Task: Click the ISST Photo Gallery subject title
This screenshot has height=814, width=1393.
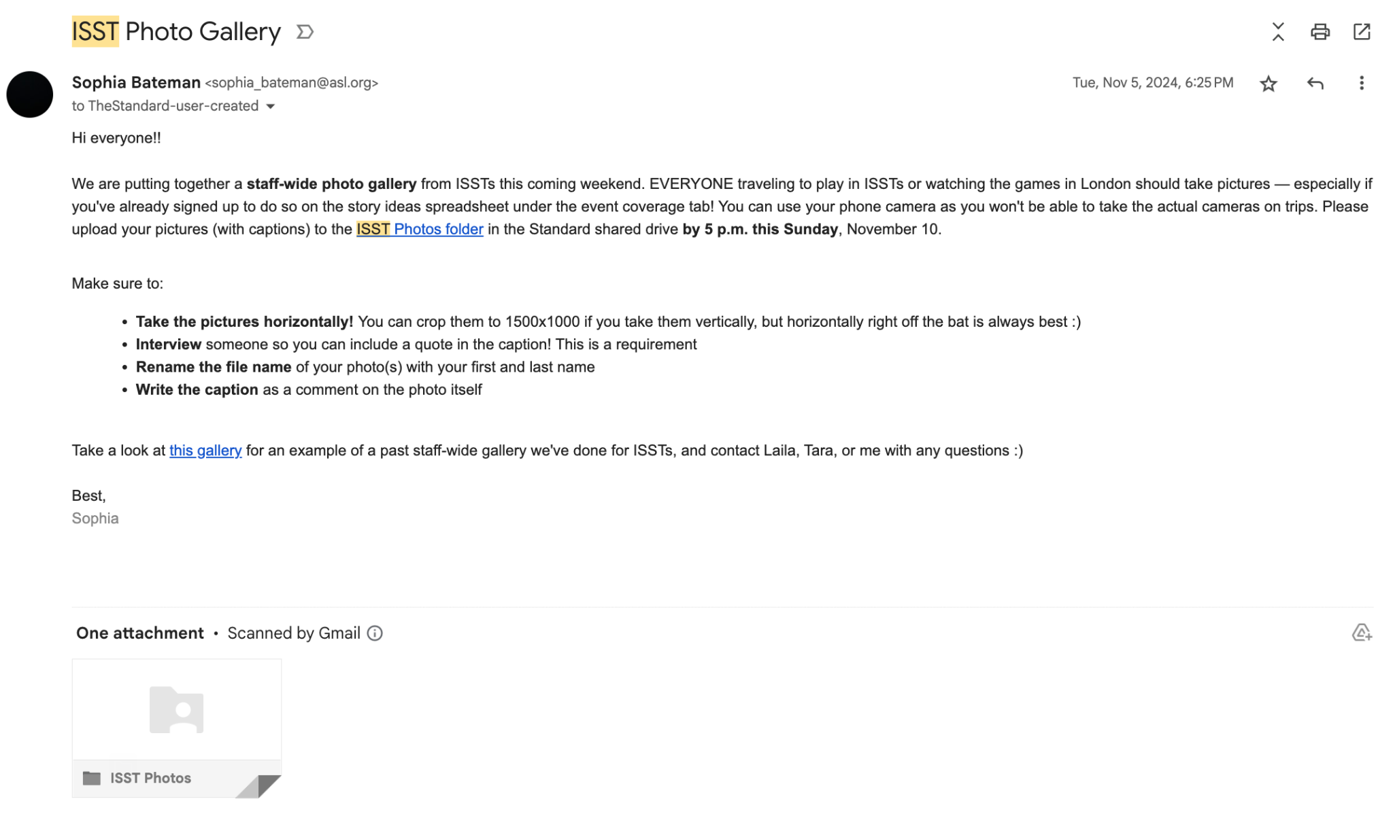Action: pyautogui.click(x=176, y=32)
